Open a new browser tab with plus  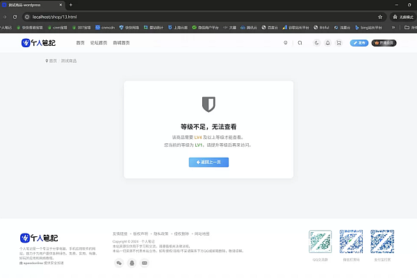[71, 5]
